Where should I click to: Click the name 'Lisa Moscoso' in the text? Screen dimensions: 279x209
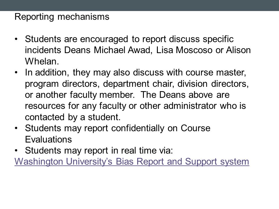[184, 50]
